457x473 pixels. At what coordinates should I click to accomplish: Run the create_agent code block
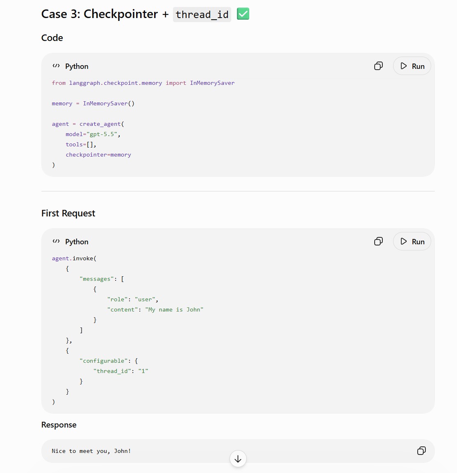tap(412, 66)
